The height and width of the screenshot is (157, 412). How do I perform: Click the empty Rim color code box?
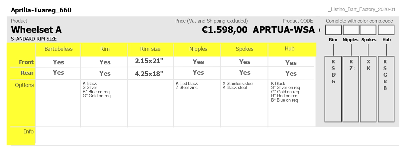tap(333, 30)
